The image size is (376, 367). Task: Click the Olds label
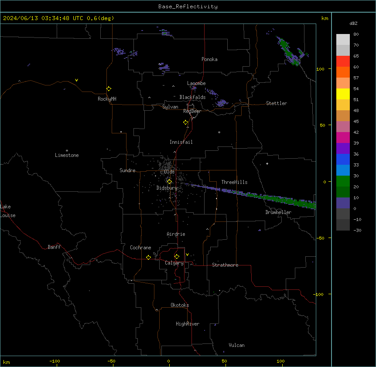tap(169, 172)
